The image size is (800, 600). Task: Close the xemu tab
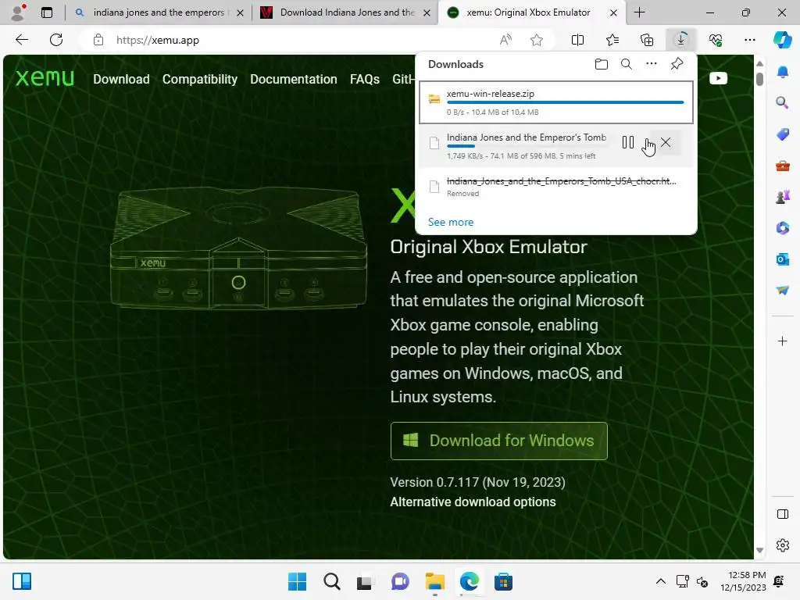614,12
